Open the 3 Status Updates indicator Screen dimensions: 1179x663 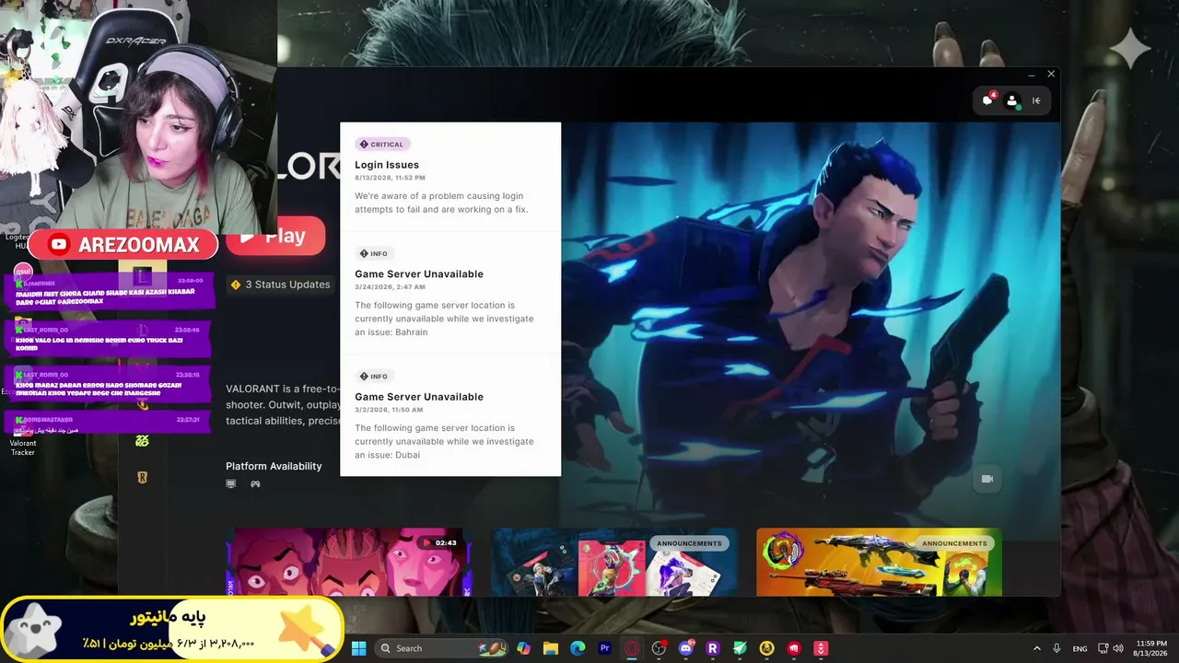(x=280, y=285)
